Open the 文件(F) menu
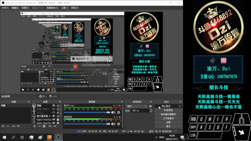Screen dimensions: 251x141 (x=5, y=8)
